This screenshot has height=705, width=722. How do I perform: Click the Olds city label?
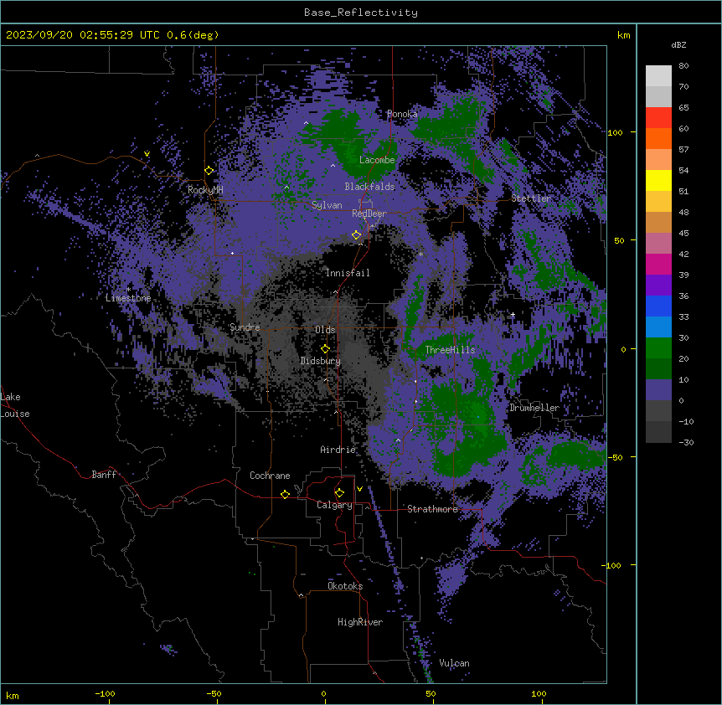[325, 330]
